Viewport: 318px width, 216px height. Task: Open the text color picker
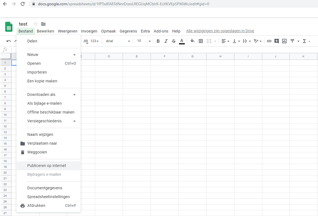pyautogui.click(x=182, y=41)
